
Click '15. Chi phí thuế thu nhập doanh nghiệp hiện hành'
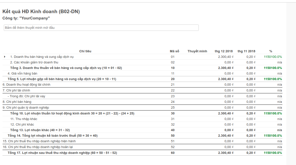click(x=39, y=141)
